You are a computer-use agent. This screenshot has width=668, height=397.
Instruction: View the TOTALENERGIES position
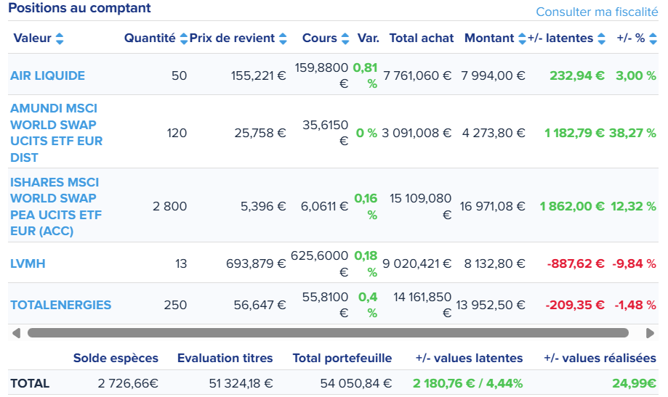point(61,305)
